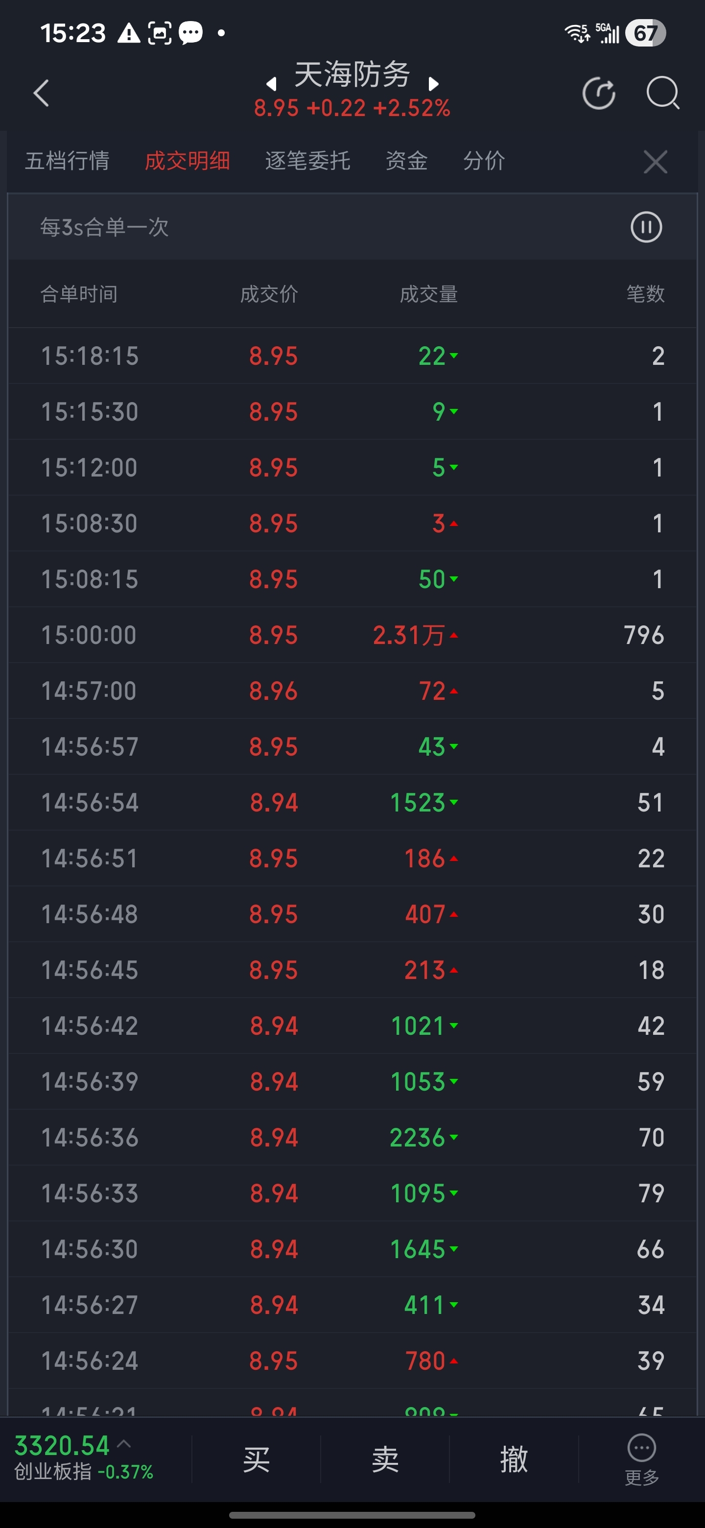Tap the 每3s合单一次 label
705x1528 pixels.
pyautogui.click(x=104, y=227)
